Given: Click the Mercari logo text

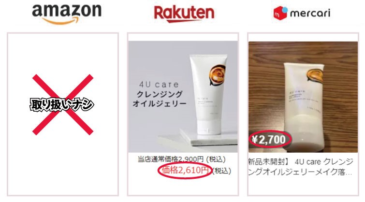Looking at the screenshot, I should coord(310,13).
